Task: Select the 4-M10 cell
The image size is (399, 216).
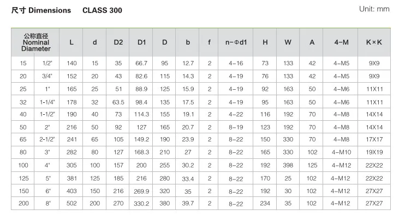Action: pos(341,152)
